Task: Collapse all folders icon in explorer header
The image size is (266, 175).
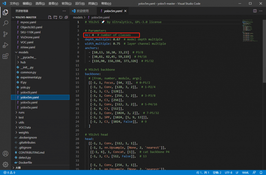Action: point(66,17)
